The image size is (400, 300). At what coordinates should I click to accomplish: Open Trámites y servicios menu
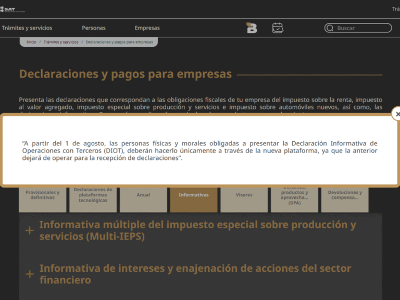coord(27,28)
